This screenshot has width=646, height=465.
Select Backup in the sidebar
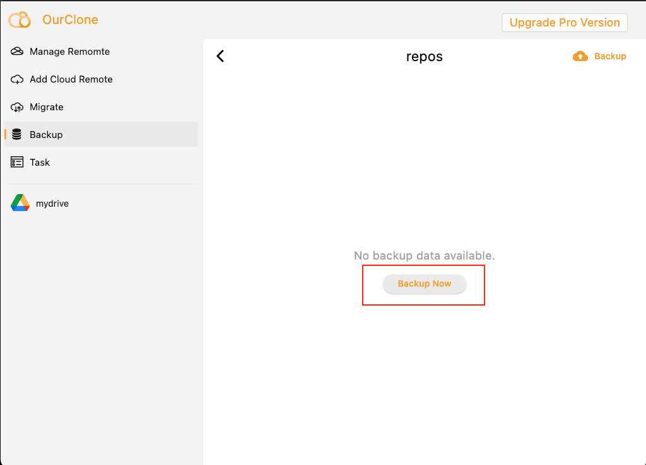coord(102,135)
